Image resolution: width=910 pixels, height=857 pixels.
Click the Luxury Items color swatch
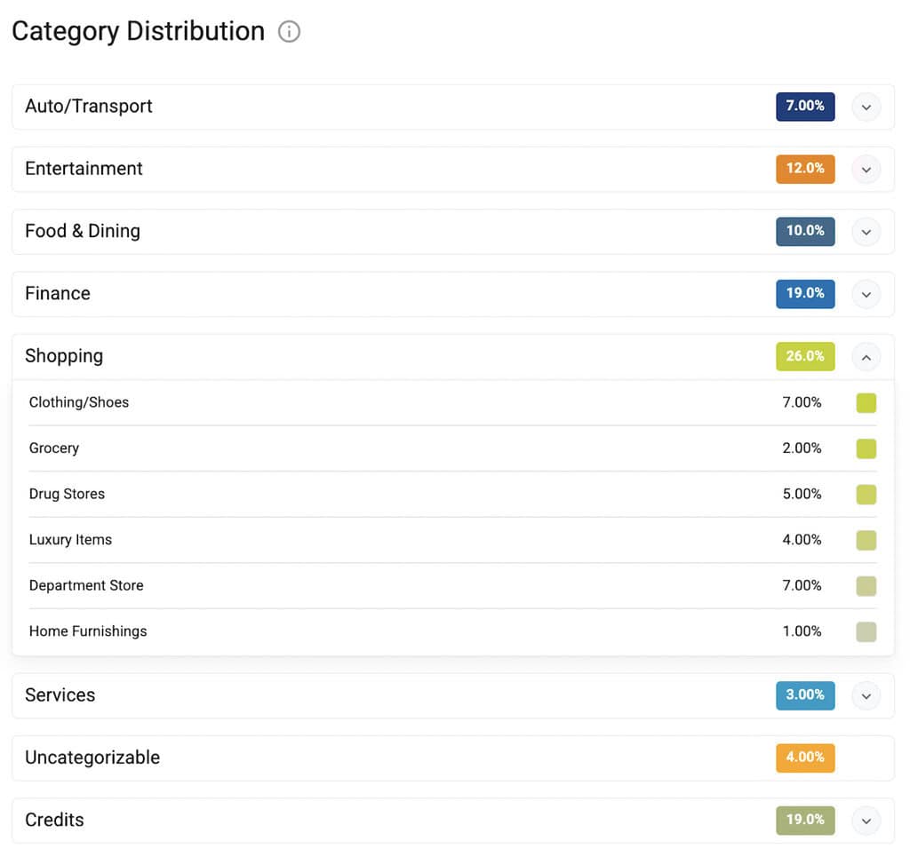click(x=866, y=541)
